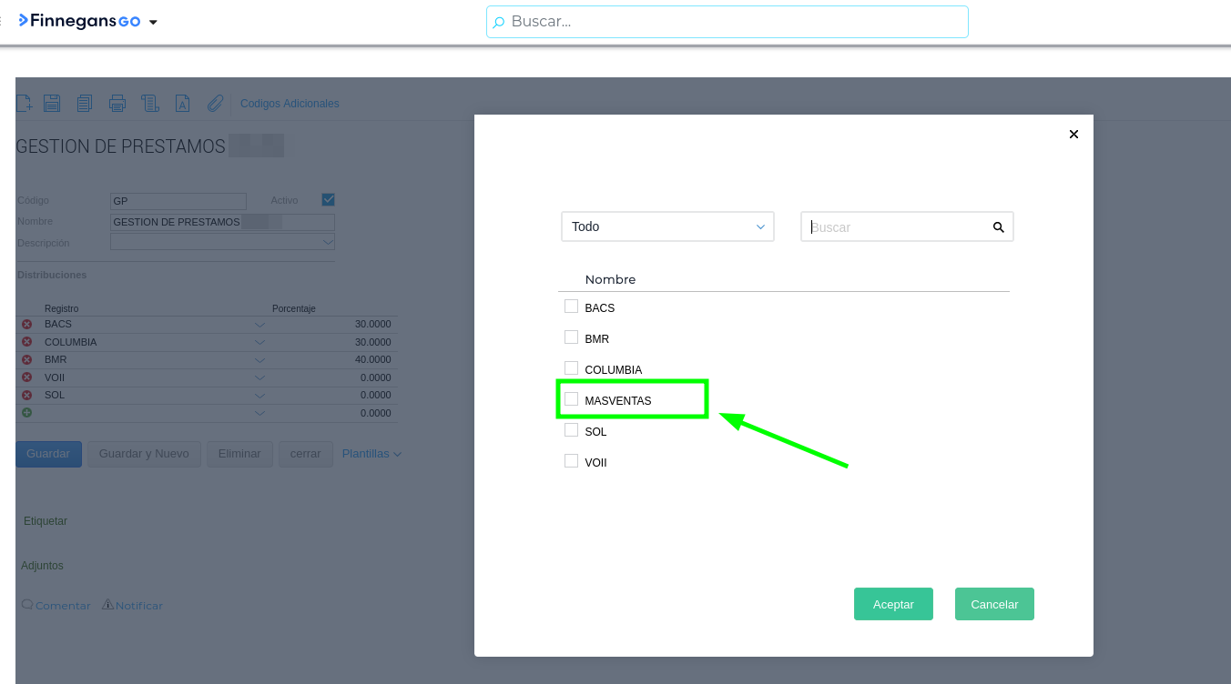
Task: Click the Nombre column header
Action: 610,279
